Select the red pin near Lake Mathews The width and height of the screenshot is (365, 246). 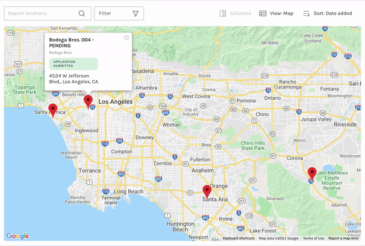point(312,174)
